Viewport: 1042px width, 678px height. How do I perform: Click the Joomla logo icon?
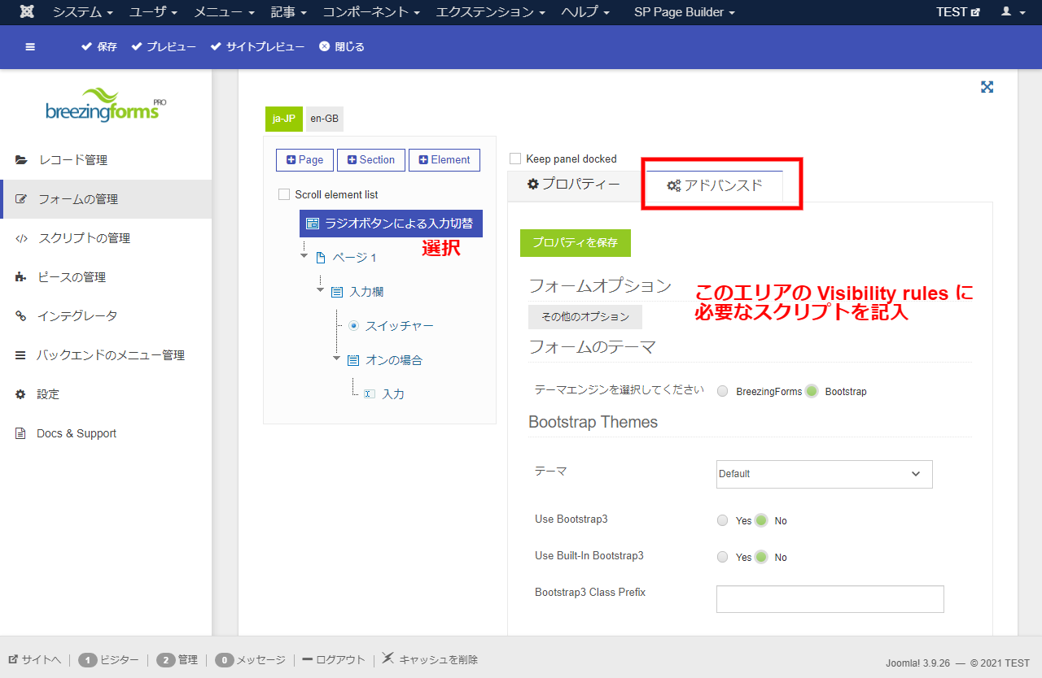point(27,12)
